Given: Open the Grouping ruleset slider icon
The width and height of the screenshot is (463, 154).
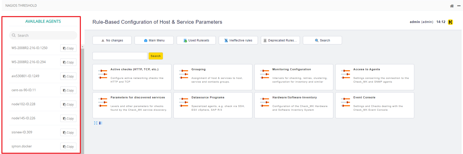Looking at the screenshot, I should pos(184,74).
